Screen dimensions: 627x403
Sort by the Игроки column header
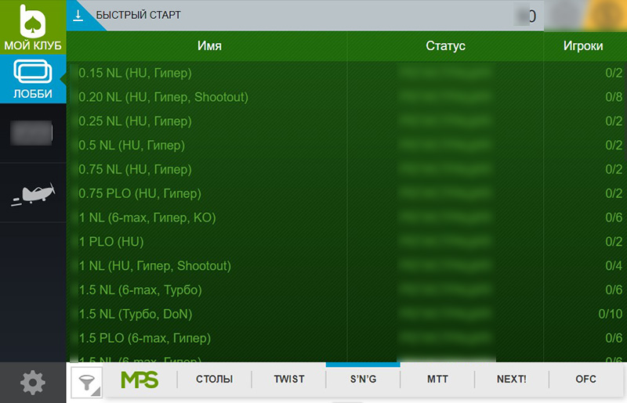pyautogui.click(x=583, y=46)
